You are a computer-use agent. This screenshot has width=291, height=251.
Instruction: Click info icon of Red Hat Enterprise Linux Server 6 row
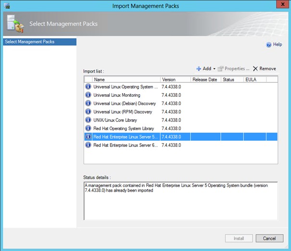coord(88,145)
